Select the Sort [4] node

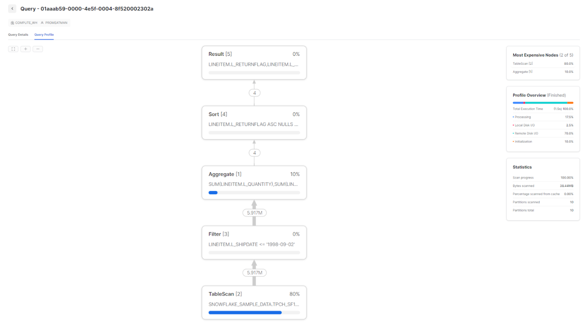tap(254, 122)
